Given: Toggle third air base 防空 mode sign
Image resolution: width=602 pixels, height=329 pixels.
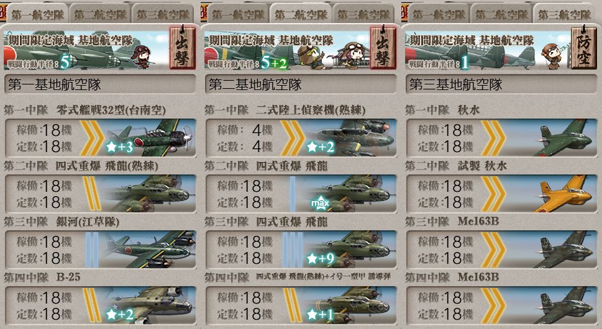Looking at the screenshot, I should click(584, 47).
